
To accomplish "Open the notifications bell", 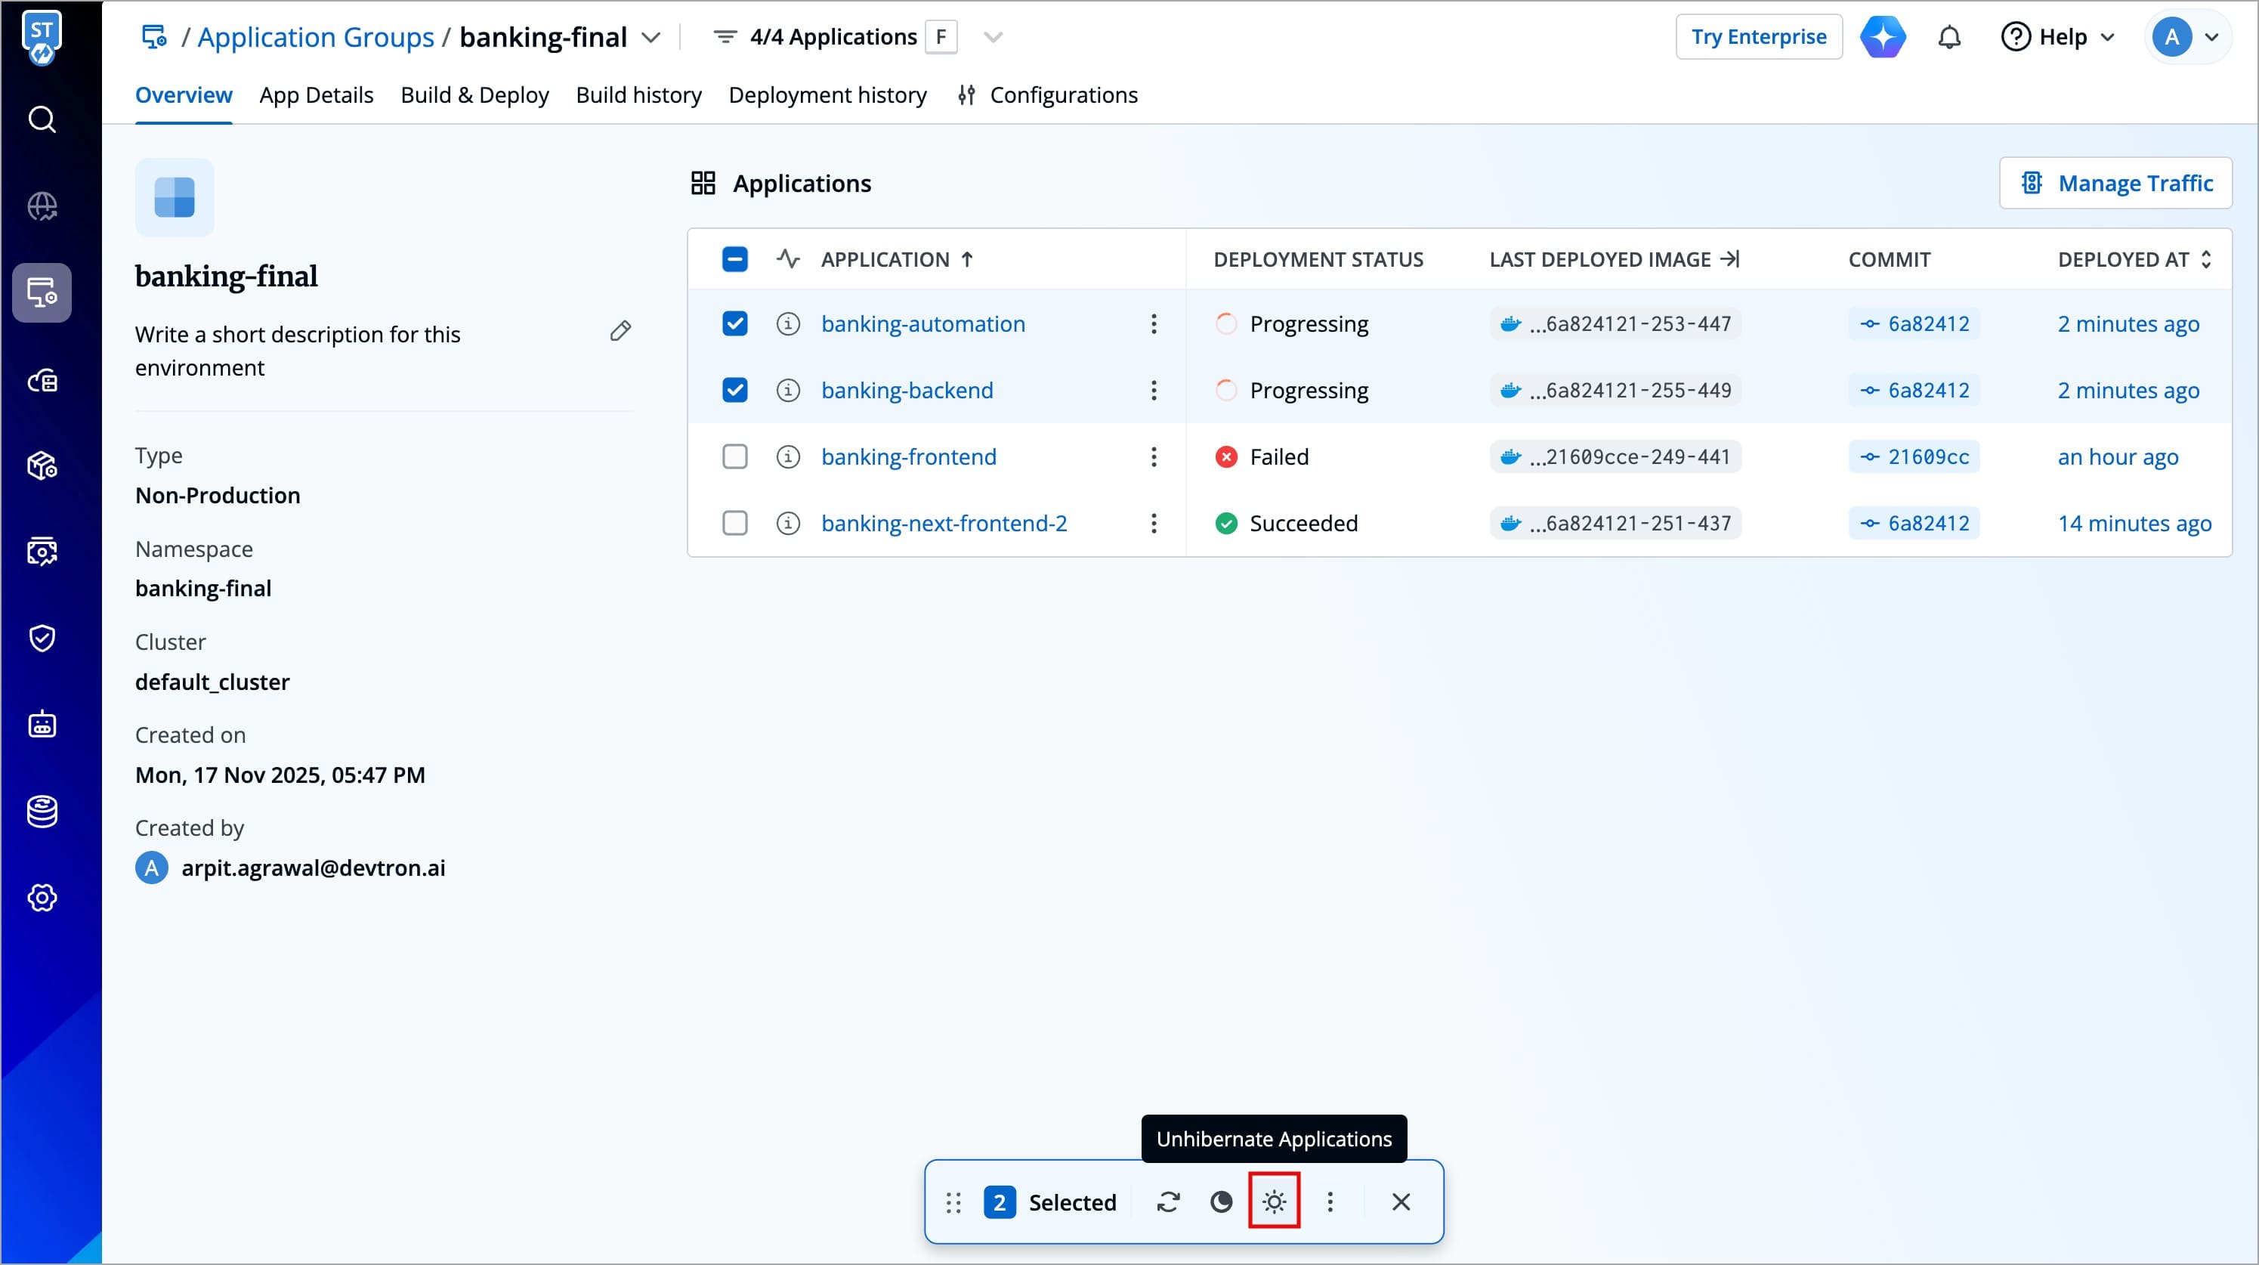I will pyautogui.click(x=1948, y=37).
